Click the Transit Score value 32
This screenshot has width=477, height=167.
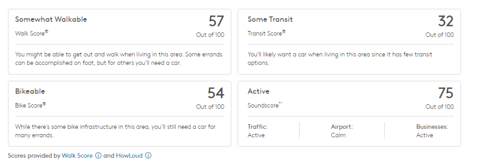tap(446, 21)
